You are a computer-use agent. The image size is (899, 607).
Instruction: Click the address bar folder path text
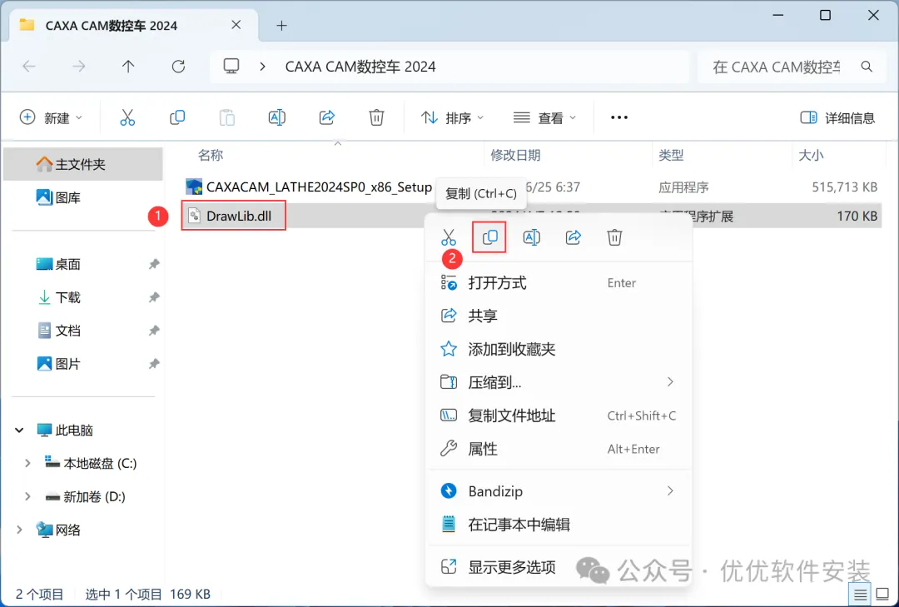click(360, 67)
